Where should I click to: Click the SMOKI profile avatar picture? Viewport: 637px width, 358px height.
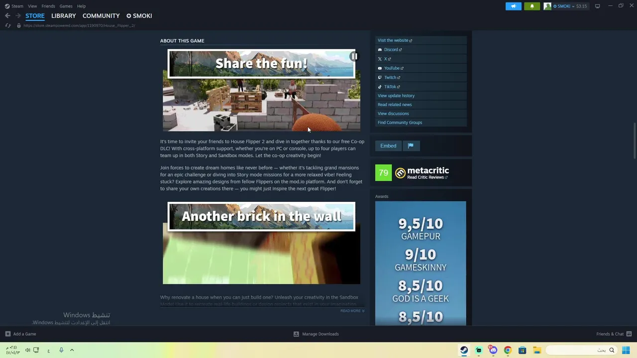point(547,6)
